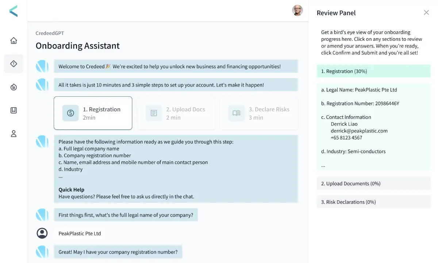Open the flame icon in sidebar
438x263 pixels.
[14, 87]
